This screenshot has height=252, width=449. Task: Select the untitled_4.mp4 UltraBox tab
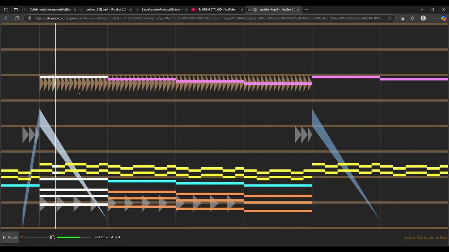[x=274, y=9]
